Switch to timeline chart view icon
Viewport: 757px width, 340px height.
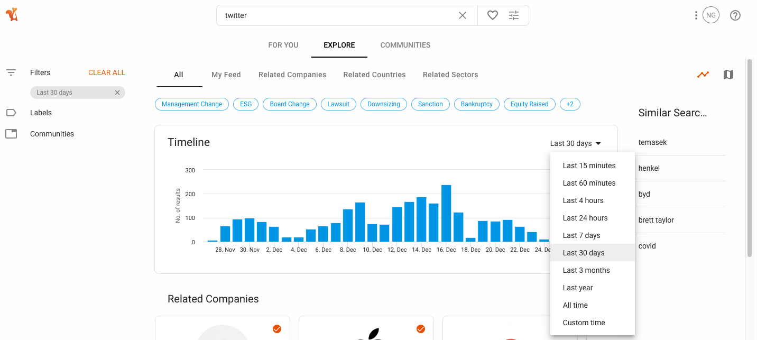click(703, 75)
